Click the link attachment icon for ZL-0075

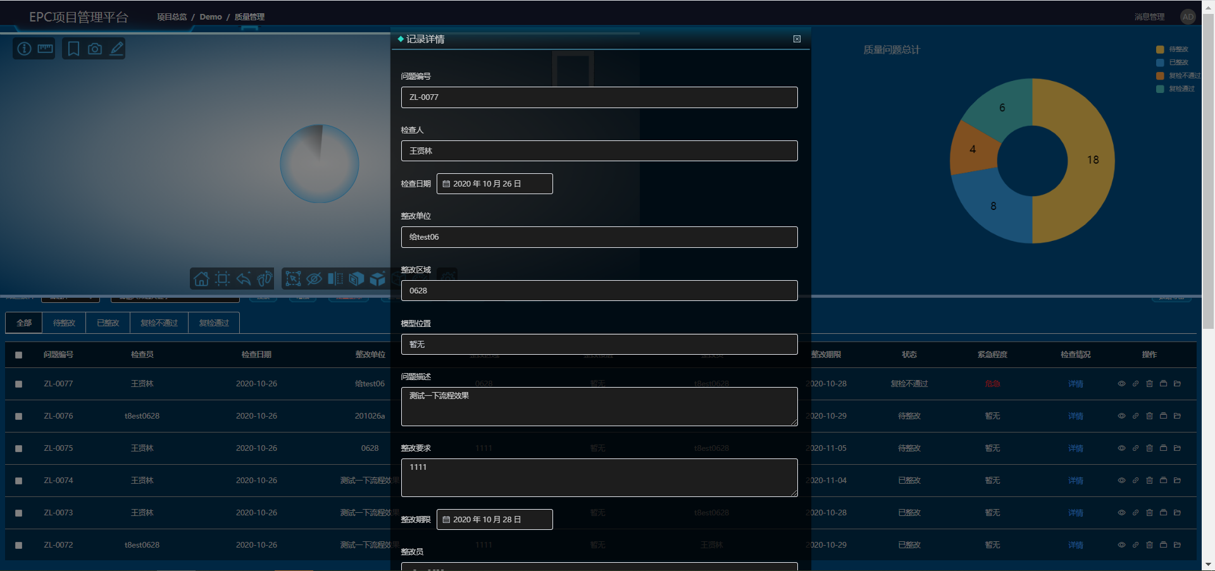1135,448
